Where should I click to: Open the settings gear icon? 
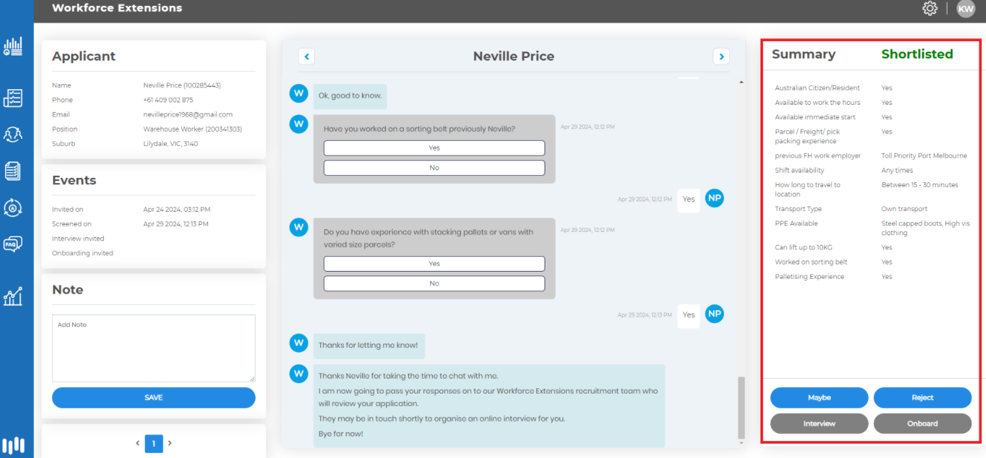[929, 8]
